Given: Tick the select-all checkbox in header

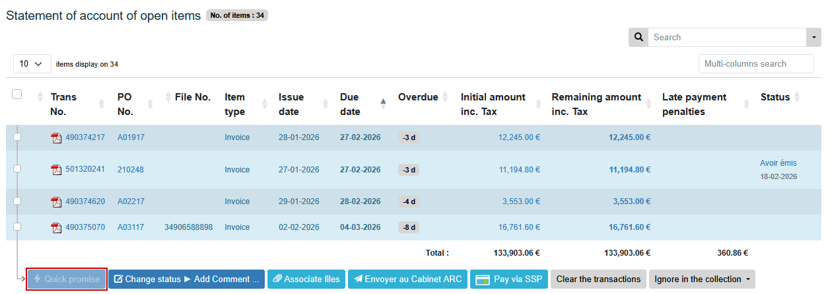Looking at the screenshot, I should pos(17,94).
